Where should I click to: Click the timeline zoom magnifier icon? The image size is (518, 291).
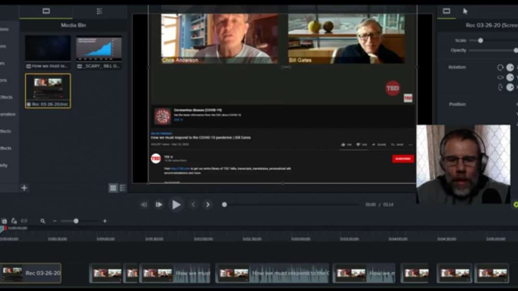(43, 221)
